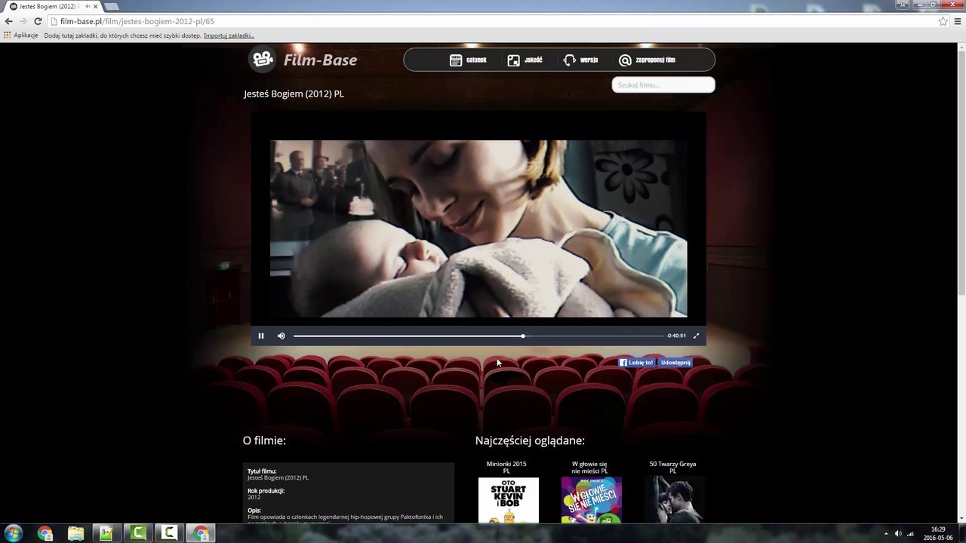
Task: Open the gatunek menu
Action: [469, 60]
